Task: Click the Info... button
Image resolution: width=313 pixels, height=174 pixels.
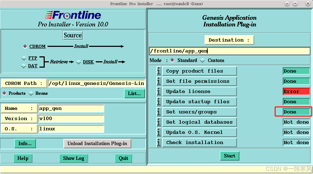Action: click(x=25, y=144)
